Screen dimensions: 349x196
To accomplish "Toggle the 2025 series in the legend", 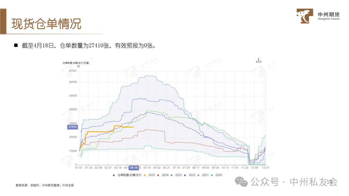I will click(x=149, y=175).
